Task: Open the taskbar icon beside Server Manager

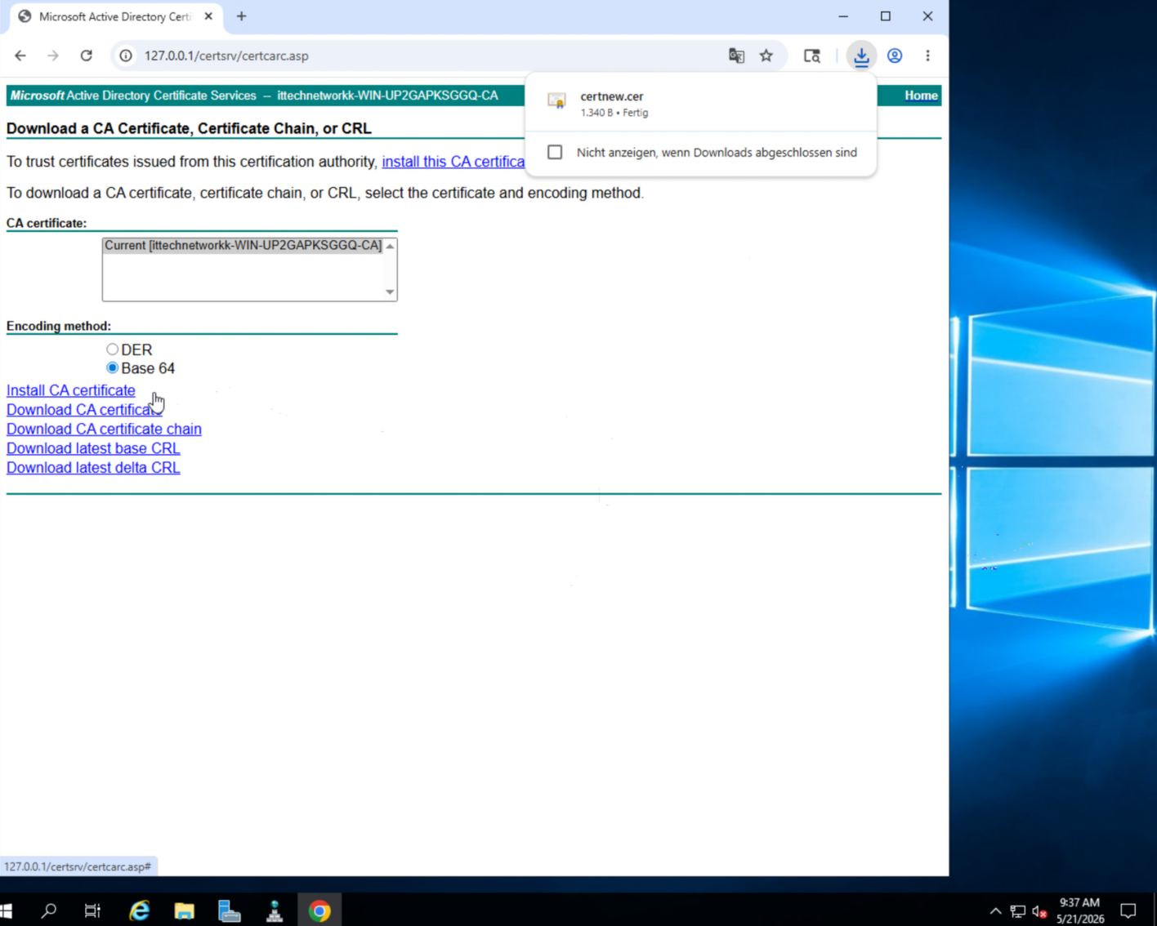Action: pos(275,910)
